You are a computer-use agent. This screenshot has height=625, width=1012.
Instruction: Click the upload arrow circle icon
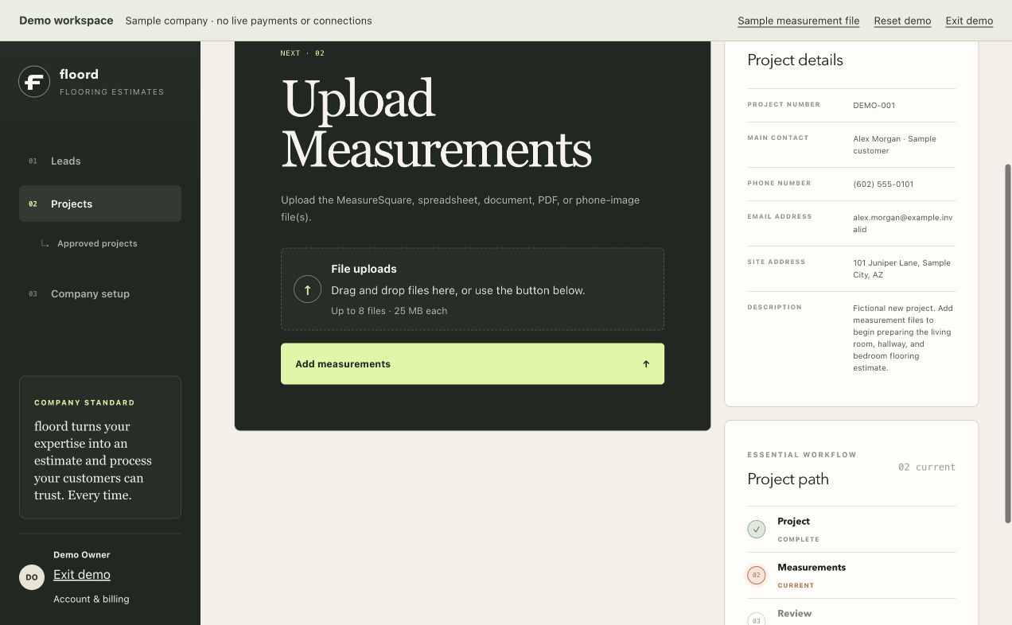pos(307,289)
